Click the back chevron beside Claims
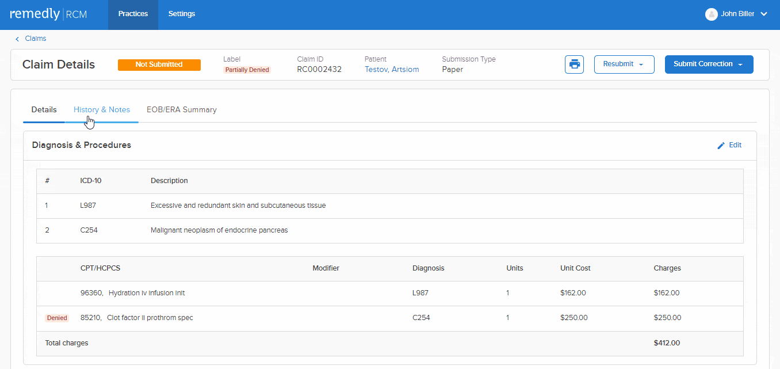Screen dimensions: 780x369 tap(17, 38)
